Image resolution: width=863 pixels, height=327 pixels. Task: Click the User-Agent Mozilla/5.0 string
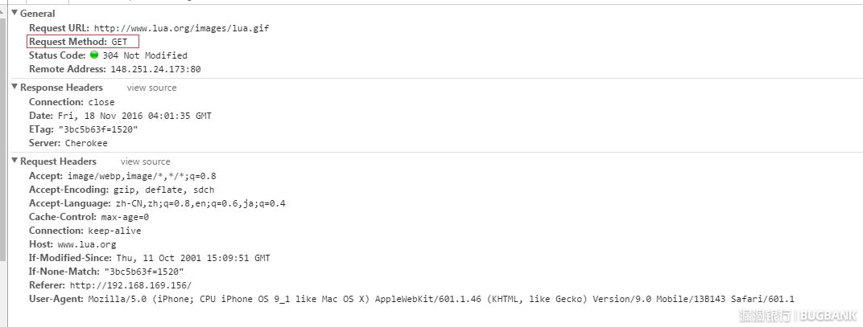441,300
